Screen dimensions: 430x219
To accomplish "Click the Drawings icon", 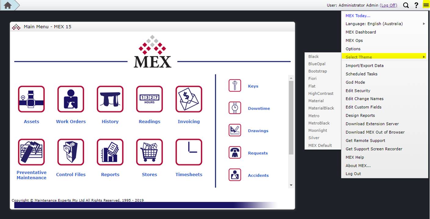I will tap(235, 130).
